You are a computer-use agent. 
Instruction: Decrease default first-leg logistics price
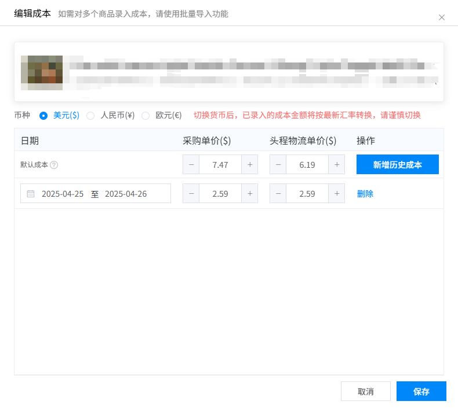click(x=278, y=165)
